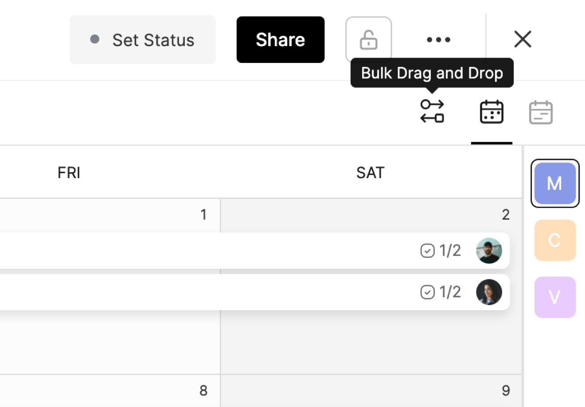The width and height of the screenshot is (585, 407).
Task: Select the purple V color swatch
Action: (x=555, y=297)
